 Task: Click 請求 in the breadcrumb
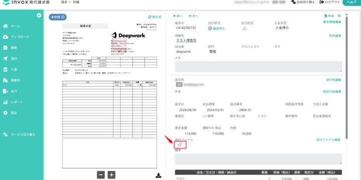click(65, 2)
